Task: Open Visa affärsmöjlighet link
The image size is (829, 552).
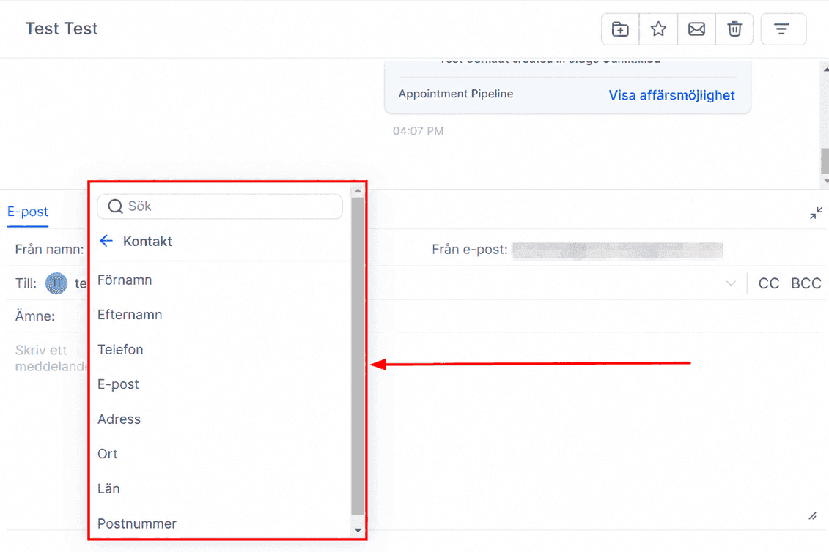Action: 671,95
